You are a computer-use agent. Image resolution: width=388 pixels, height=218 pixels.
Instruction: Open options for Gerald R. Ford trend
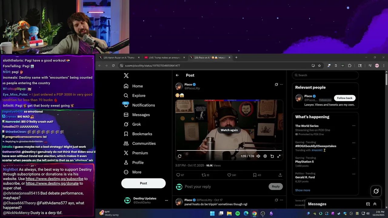click(x=354, y=174)
